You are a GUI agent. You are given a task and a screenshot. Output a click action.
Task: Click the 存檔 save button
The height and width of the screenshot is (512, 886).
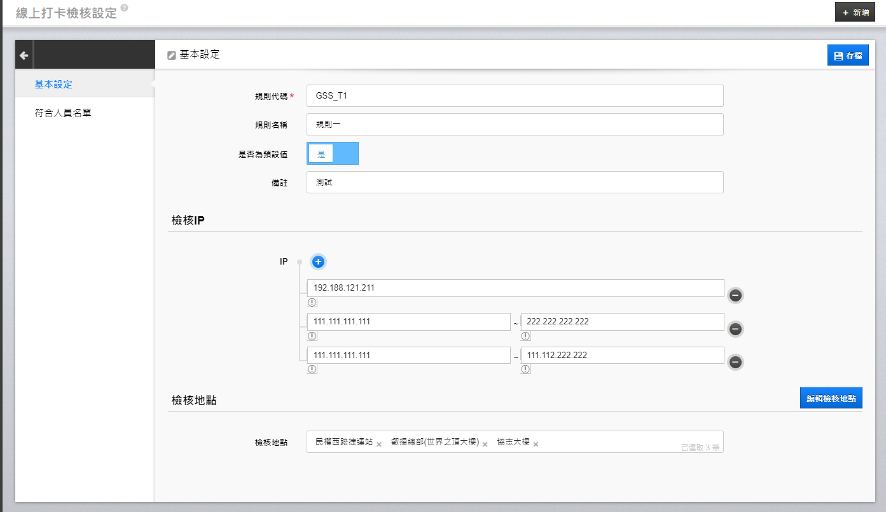(848, 55)
